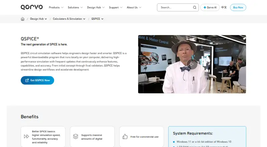Viewport: 267px width, 147px height.
Task: Click 'Better SPICE basics' benefit text
Action: [x=46, y=137]
